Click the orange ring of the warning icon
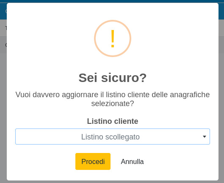The width and height of the screenshot is (224, 183). click(113, 21)
